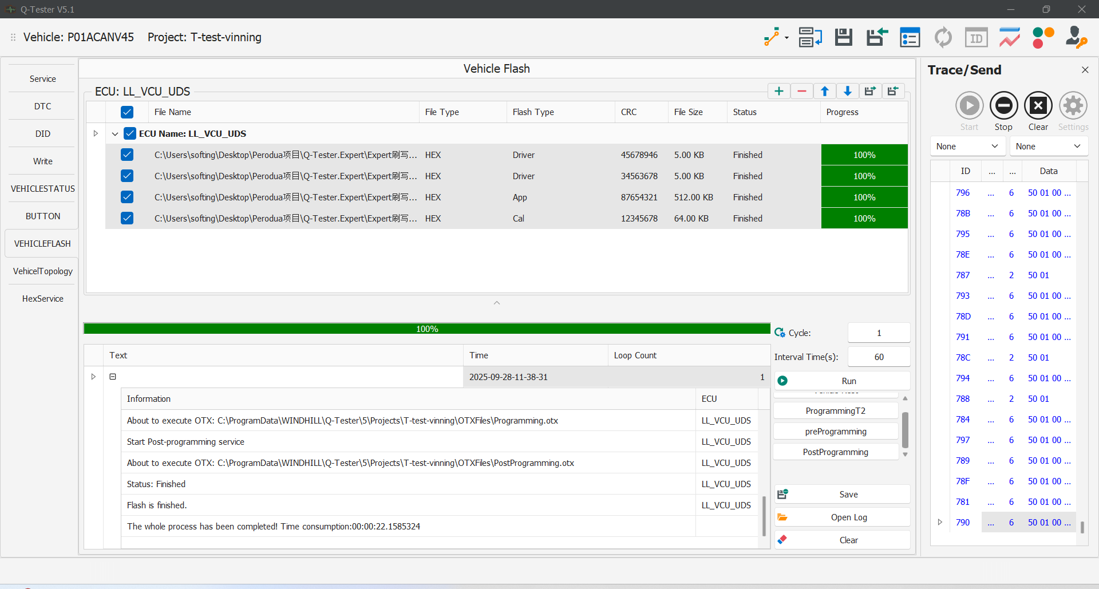Click the green plus add file button
Image resolution: width=1099 pixels, height=589 pixels.
(779, 91)
